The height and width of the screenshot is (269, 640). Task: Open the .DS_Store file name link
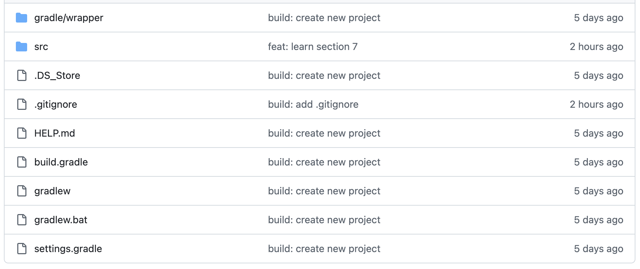(x=57, y=75)
